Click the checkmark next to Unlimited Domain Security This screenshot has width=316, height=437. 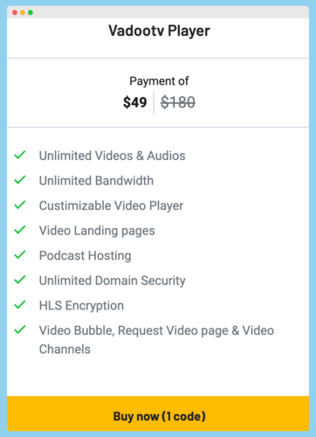click(x=20, y=280)
